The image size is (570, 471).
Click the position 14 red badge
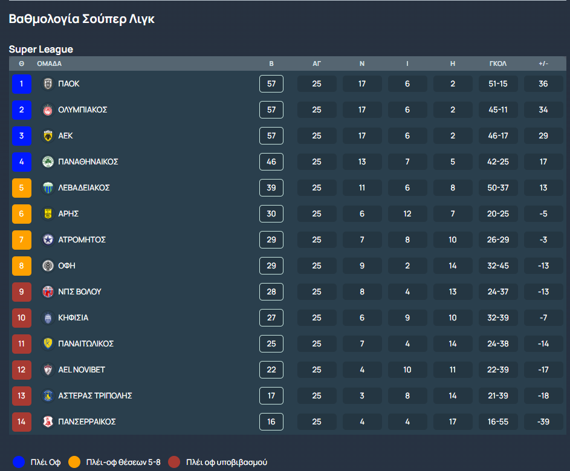click(21, 422)
